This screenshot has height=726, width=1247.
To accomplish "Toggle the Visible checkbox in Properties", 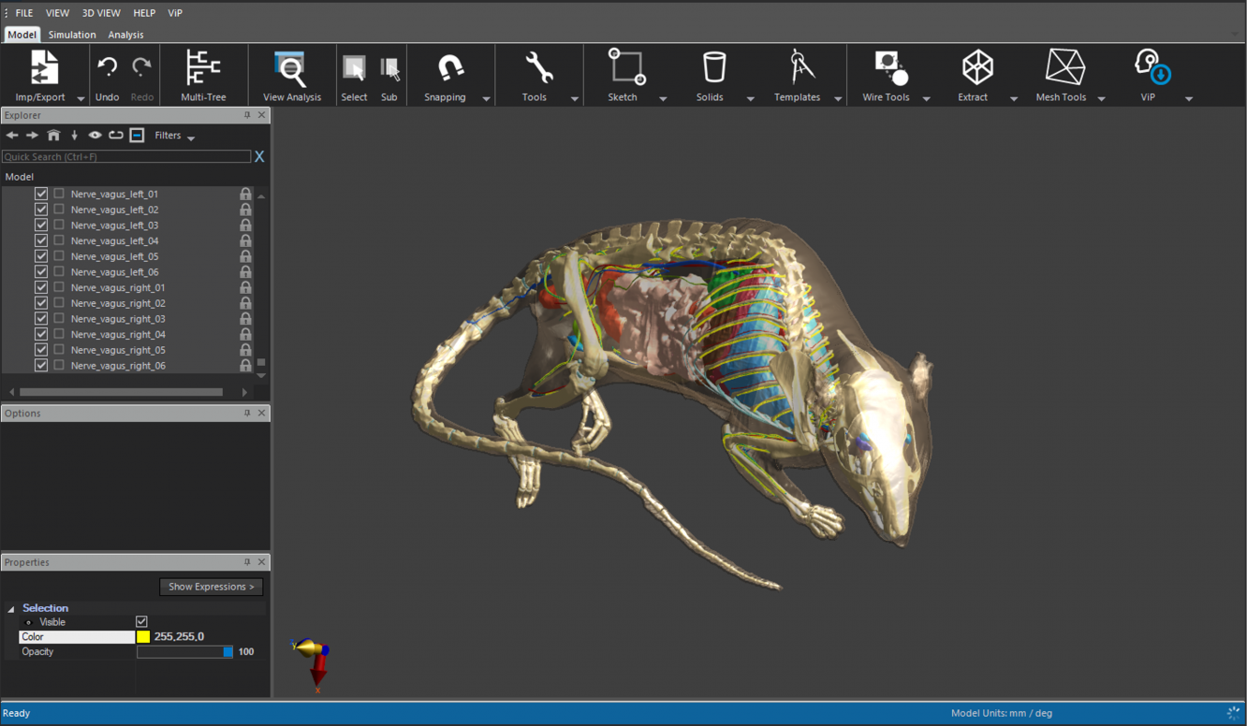I will tap(141, 621).
